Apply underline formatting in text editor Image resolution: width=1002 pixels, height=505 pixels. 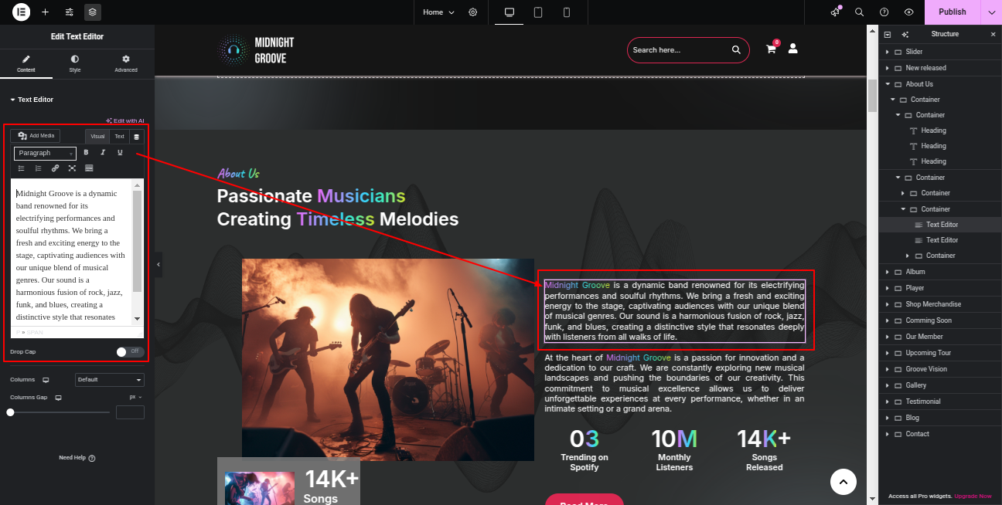pyautogui.click(x=120, y=153)
